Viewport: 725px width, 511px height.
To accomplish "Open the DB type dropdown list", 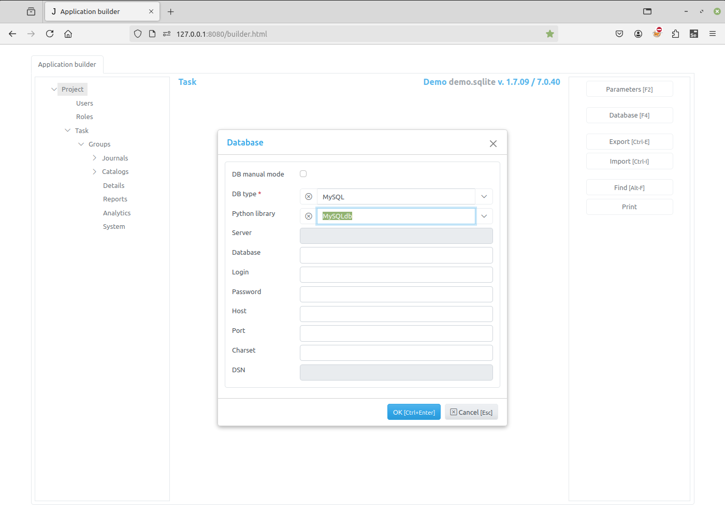I will 484,197.
